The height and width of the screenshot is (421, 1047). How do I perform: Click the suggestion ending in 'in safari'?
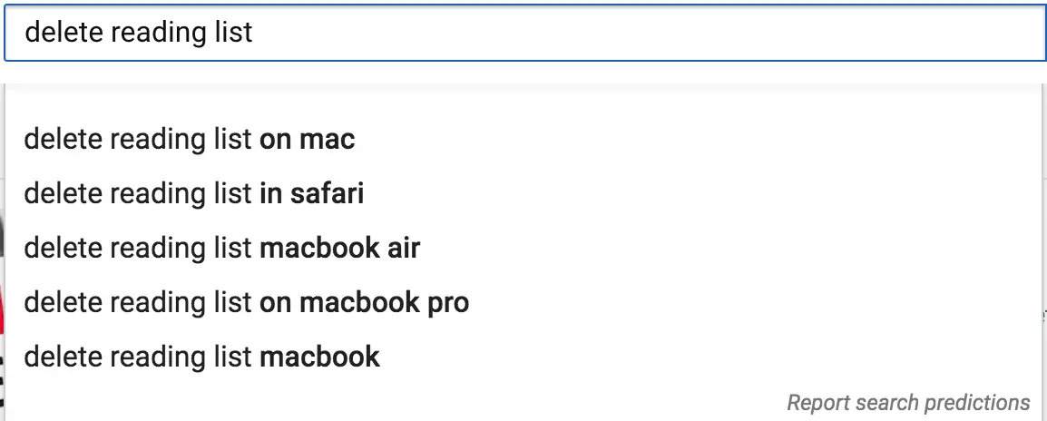194,193
